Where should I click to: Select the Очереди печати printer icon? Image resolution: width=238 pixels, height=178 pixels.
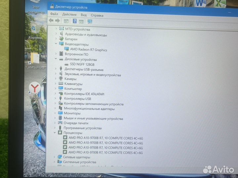(x=60, y=123)
